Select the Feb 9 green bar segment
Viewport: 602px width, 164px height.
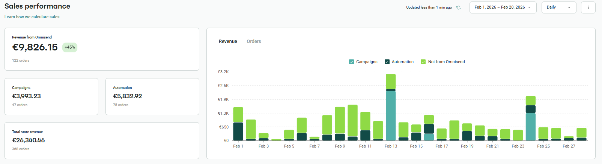click(340, 120)
